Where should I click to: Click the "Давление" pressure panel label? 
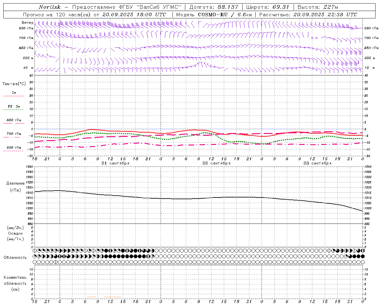pos(15,183)
